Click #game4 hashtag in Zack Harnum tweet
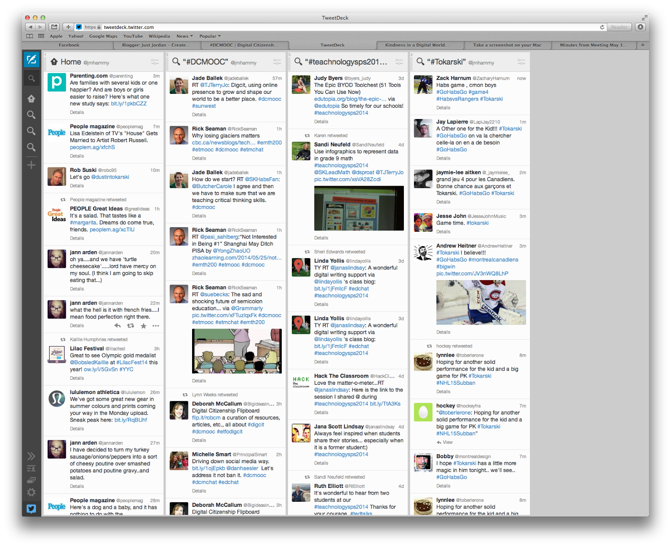 479,92
